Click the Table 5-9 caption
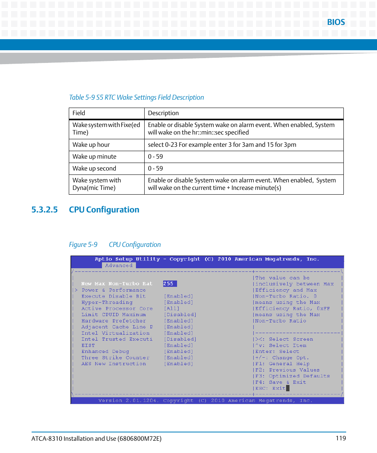This screenshot has height=453, width=377. [137, 97]
